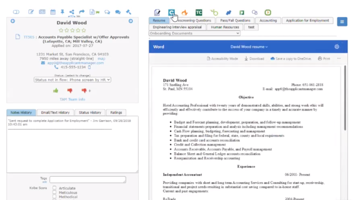Click the mobile phone icon after the number
354x200 pixels.
point(89,67)
